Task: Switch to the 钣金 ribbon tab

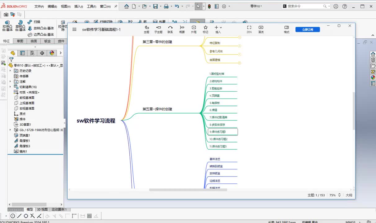Action: pos(47,41)
